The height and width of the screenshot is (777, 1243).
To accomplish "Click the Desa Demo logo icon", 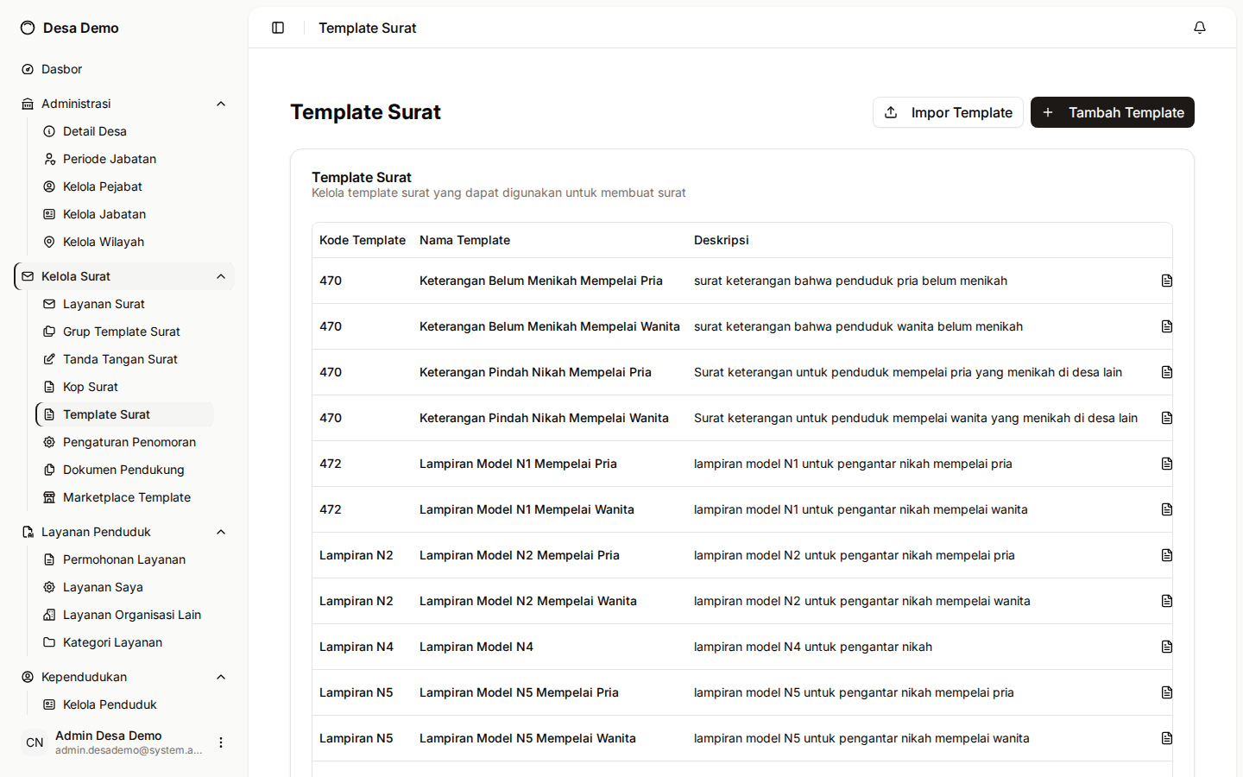I will [28, 28].
